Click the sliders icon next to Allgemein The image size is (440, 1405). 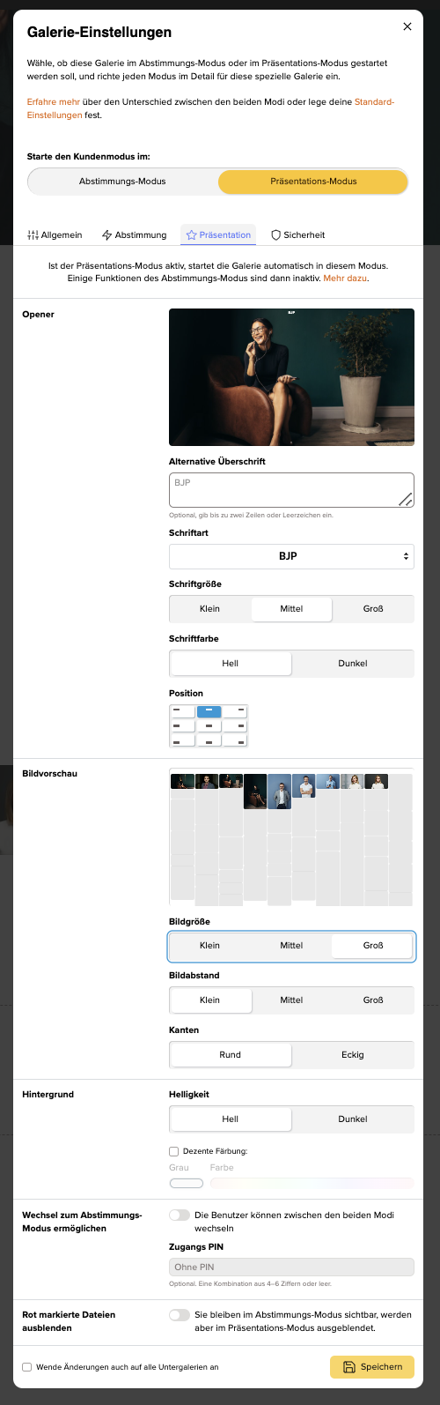(x=33, y=235)
